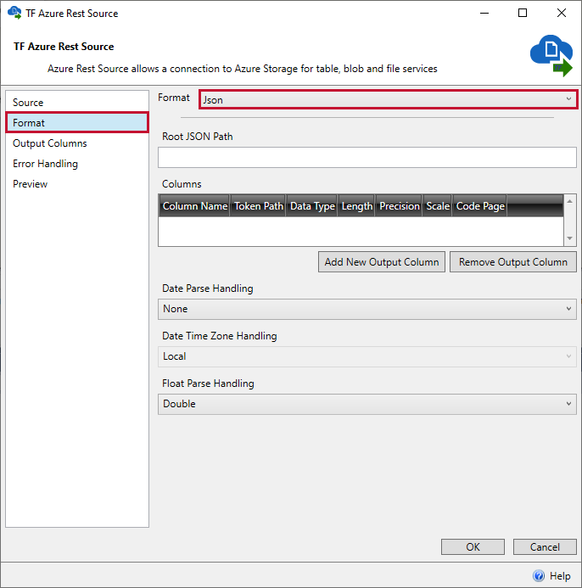Click the Help question mark icon
Screen dimensions: 582x588
(x=539, y=575)
